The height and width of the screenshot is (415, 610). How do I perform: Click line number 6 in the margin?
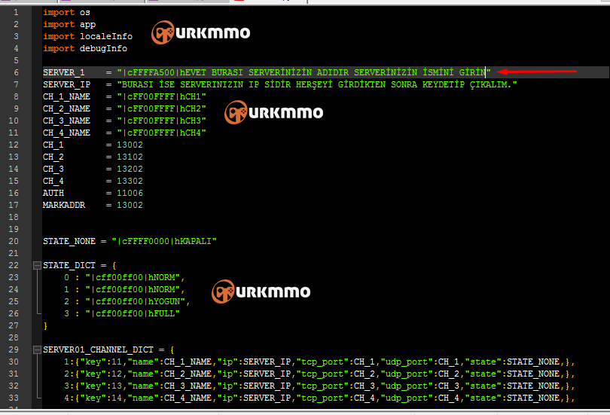point(17,72)
